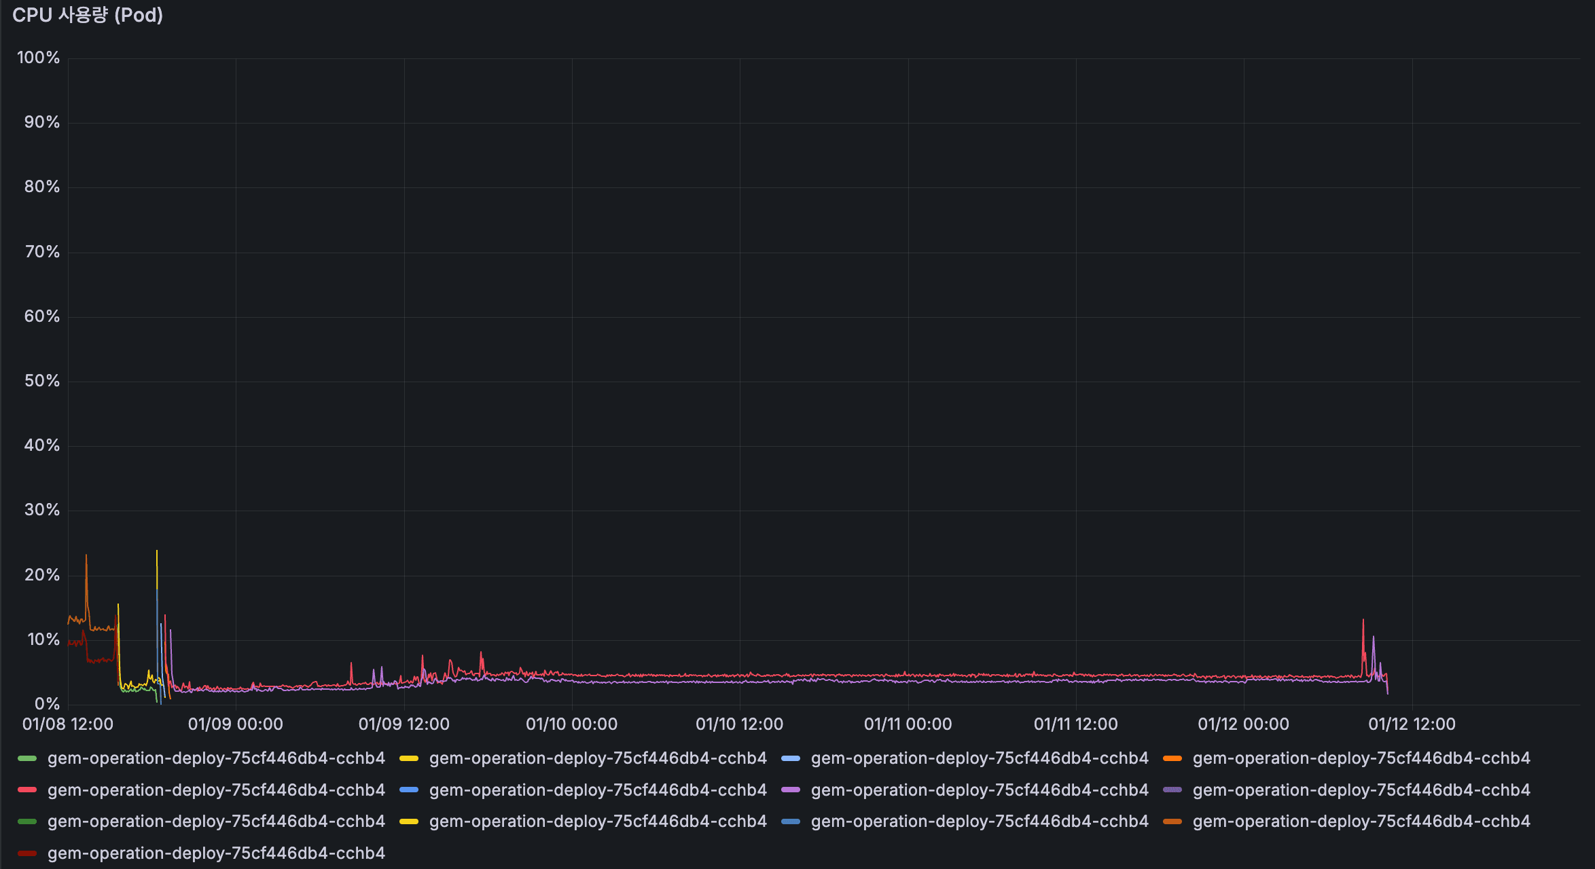Click the light green legend color swatch

(27, 758)
